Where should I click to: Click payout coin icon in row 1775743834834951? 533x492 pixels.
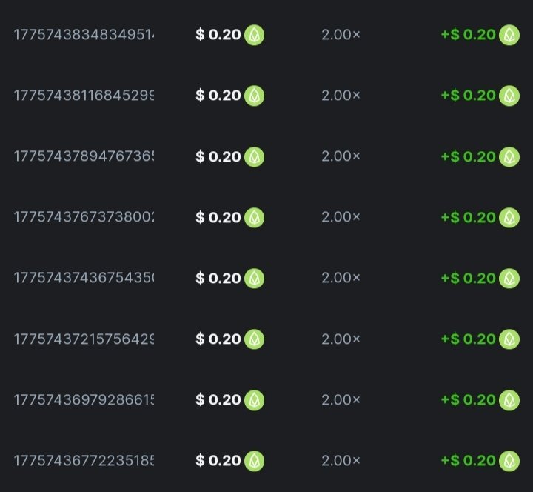click(x=509, y=35)
